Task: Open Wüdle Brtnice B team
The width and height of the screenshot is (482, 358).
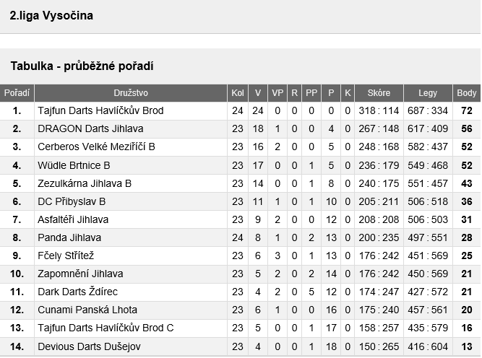Action: (x=74, y=165)
